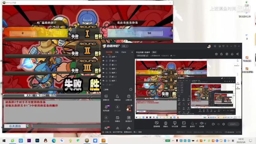Open Photoshop from the taskbar
This screenshot has height=144, width=256.
tap(37, 140)
